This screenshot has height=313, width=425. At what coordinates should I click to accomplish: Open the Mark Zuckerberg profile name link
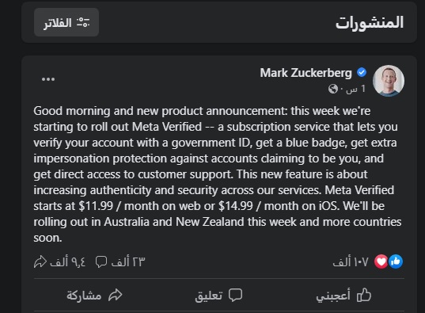coord(305,73)
